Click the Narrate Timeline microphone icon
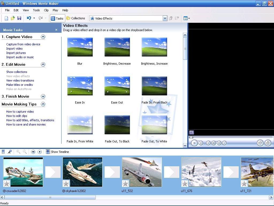The width and height of the screenshot is (274, 206). [x=10, y=152]
